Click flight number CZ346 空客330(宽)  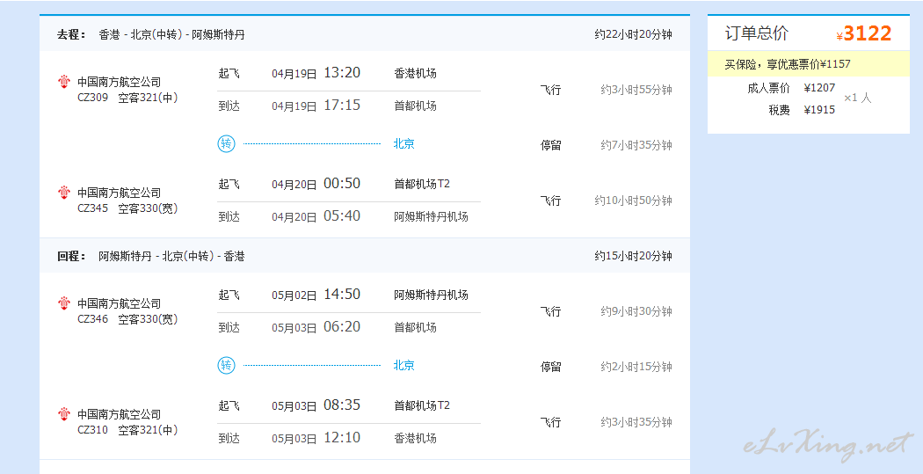(x=127, y=319)
